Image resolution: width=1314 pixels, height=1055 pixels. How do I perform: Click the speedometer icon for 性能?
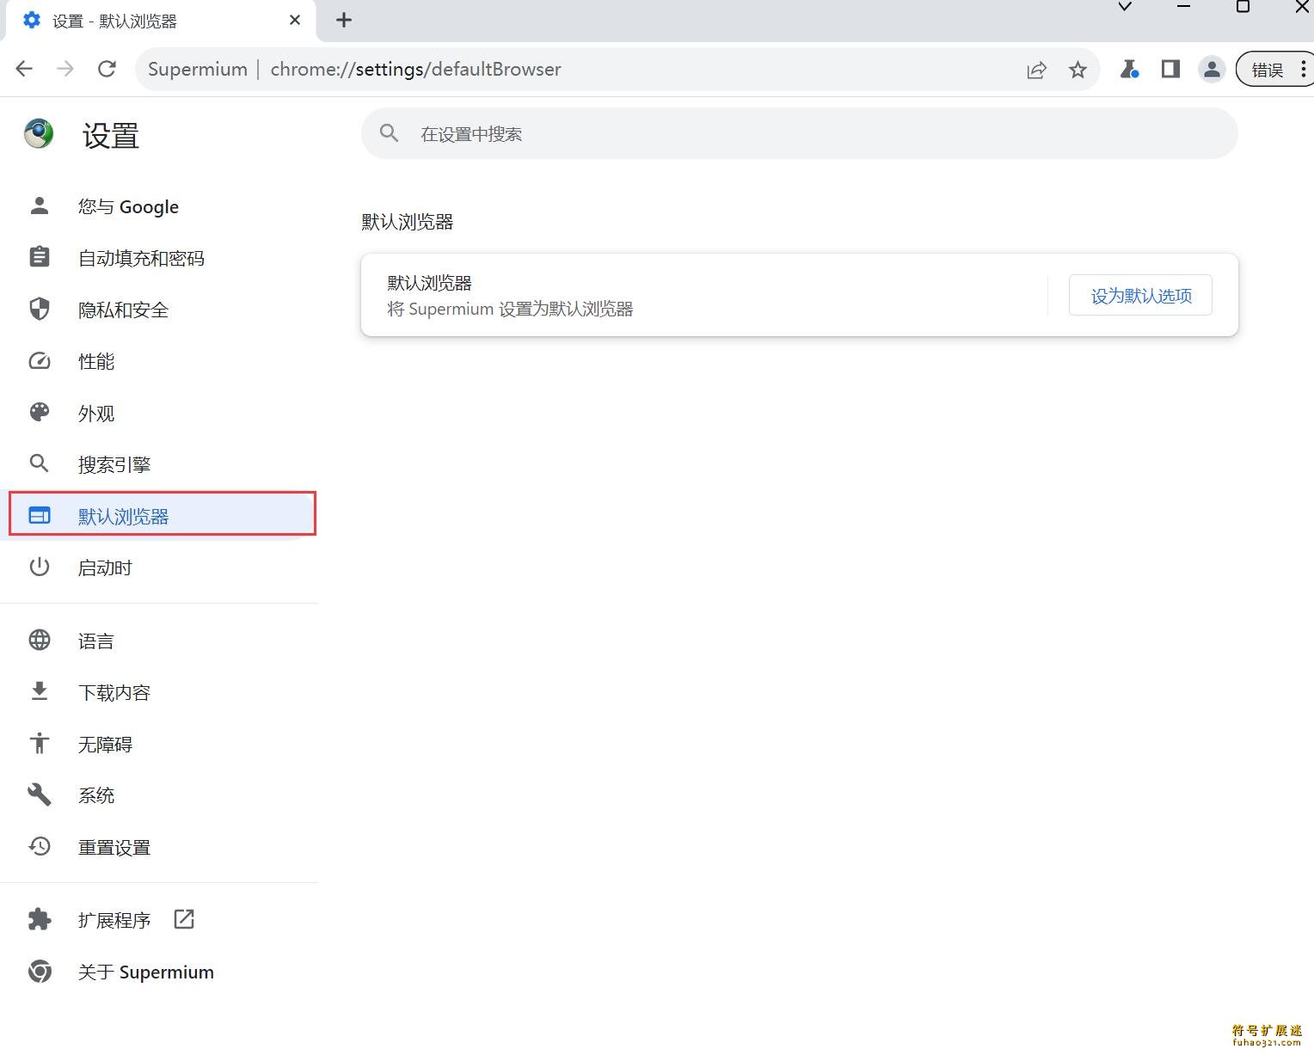pos(40,360)
